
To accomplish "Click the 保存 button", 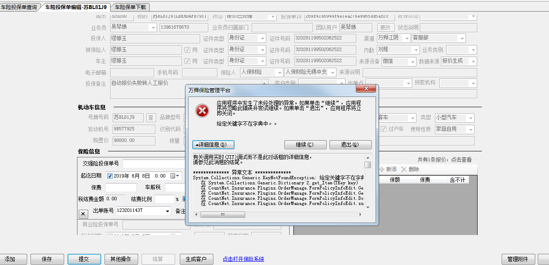I will [47, 259].
